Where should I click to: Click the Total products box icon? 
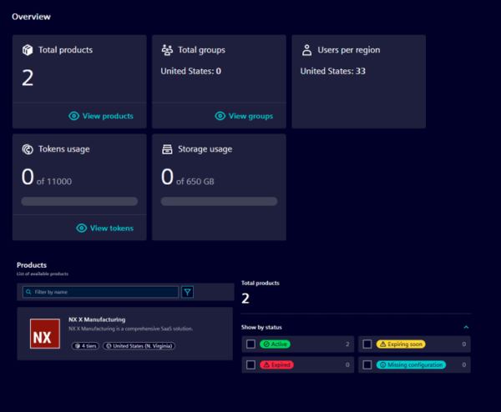28,50
